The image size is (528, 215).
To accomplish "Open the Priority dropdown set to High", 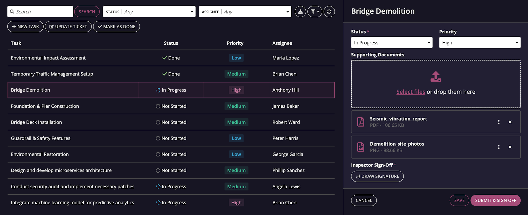I will 480,43.
